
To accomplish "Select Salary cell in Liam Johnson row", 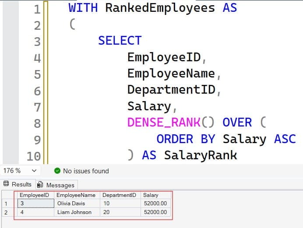I will point(156,212).
